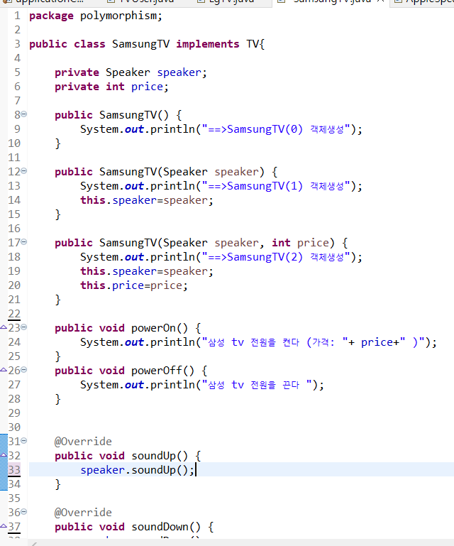The height and width of the screenshot is (546, 454).
Task: Collapse the SamsungTV() constructor at line 8
Action: [x=24, y=114]
